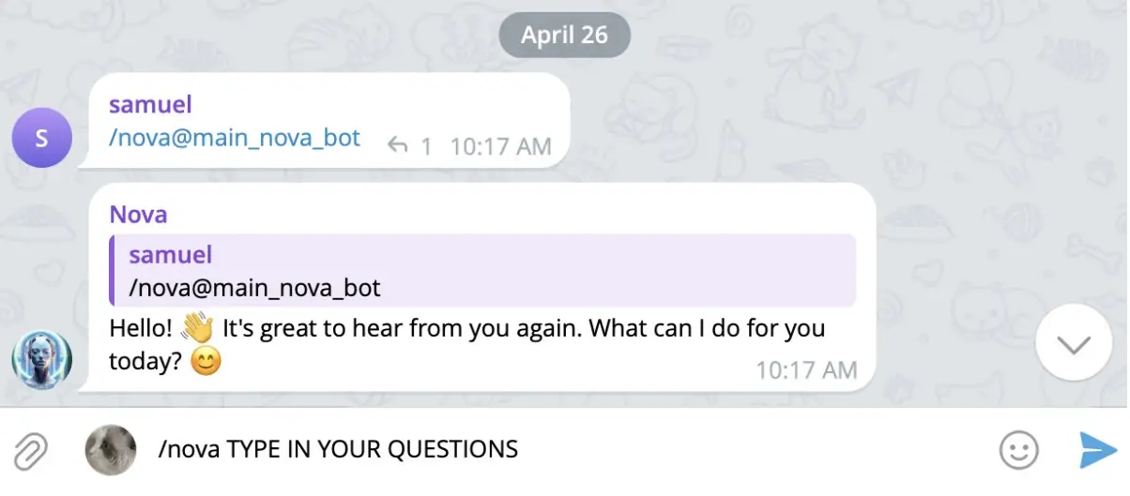The image size is (1130, 496).
Task: Click the paperclip attach file icon
Action: coord(31,450)
